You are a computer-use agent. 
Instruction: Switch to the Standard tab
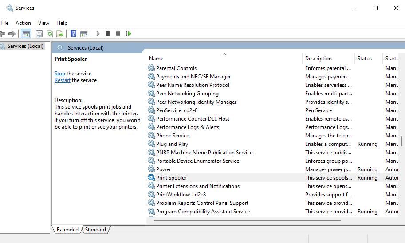[95, 230]
